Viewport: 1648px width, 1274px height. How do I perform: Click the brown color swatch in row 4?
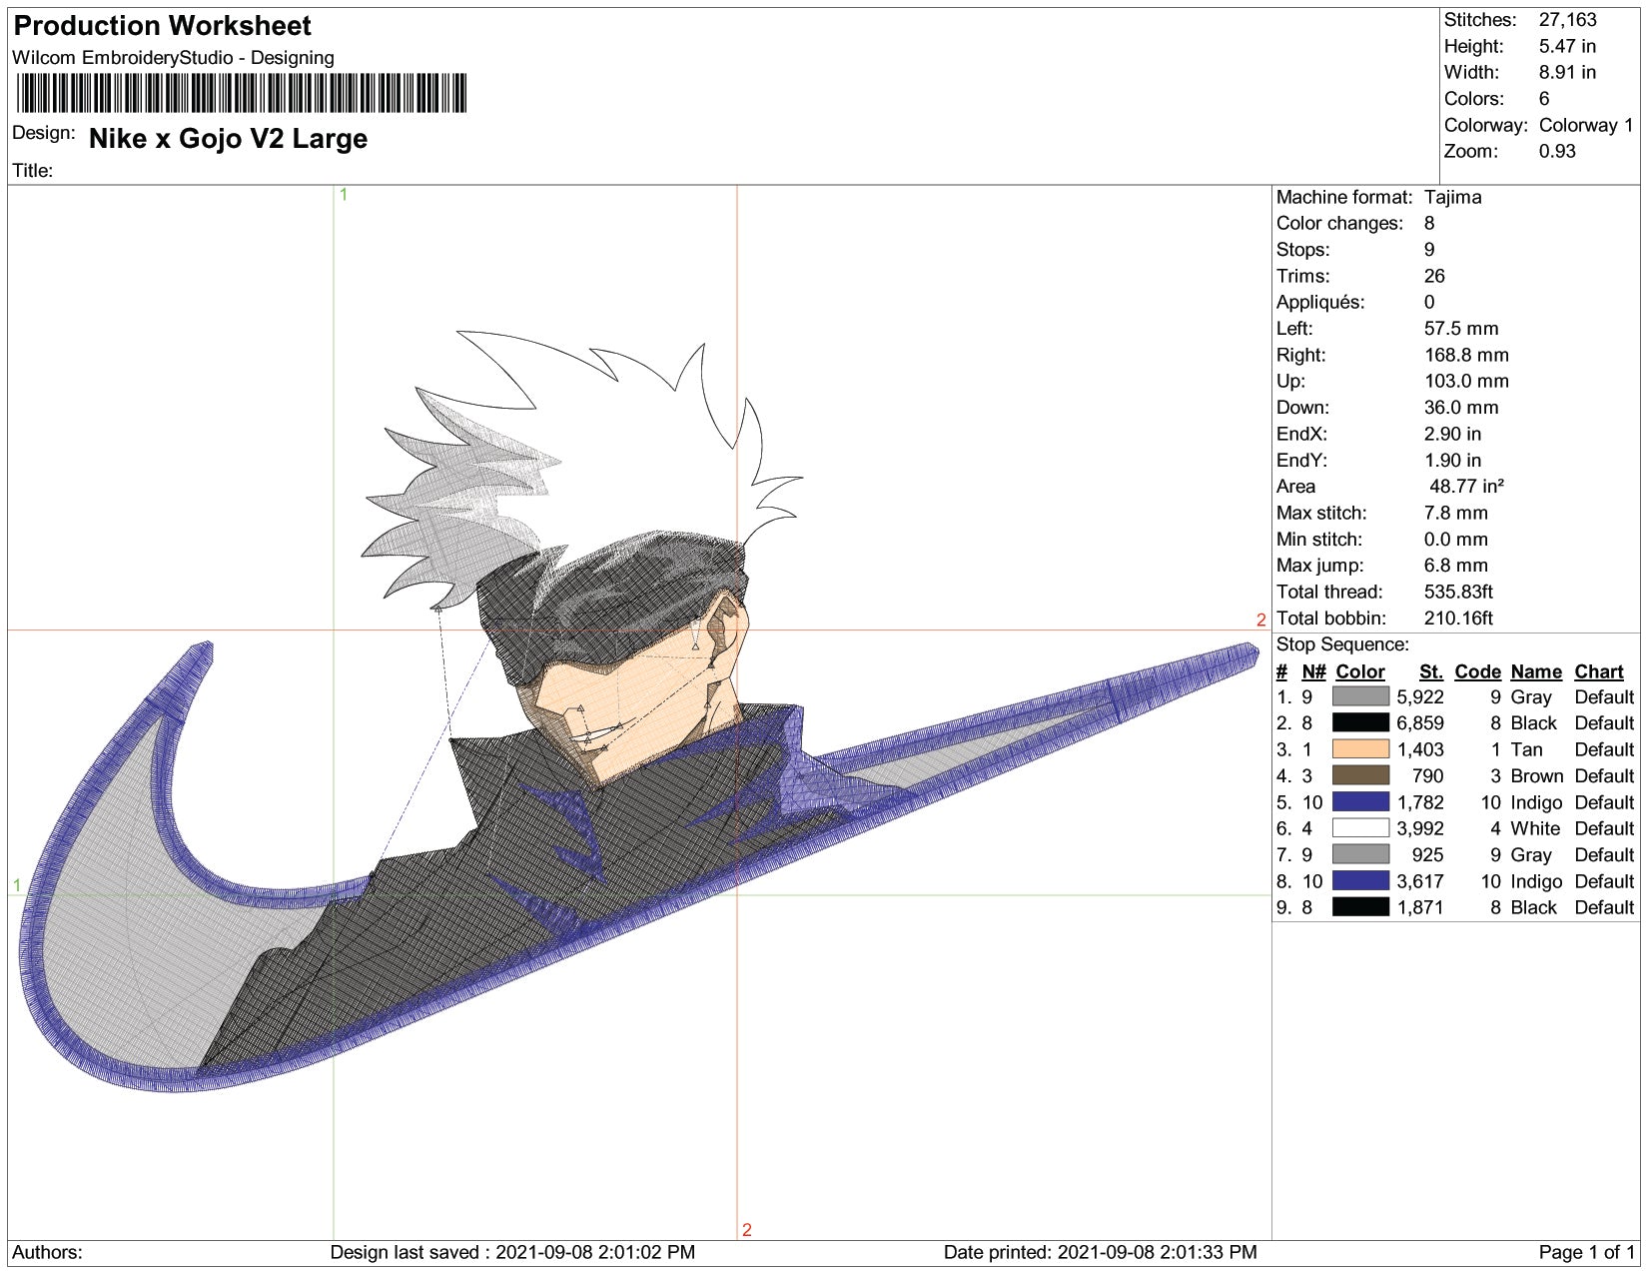(1360, 775)
